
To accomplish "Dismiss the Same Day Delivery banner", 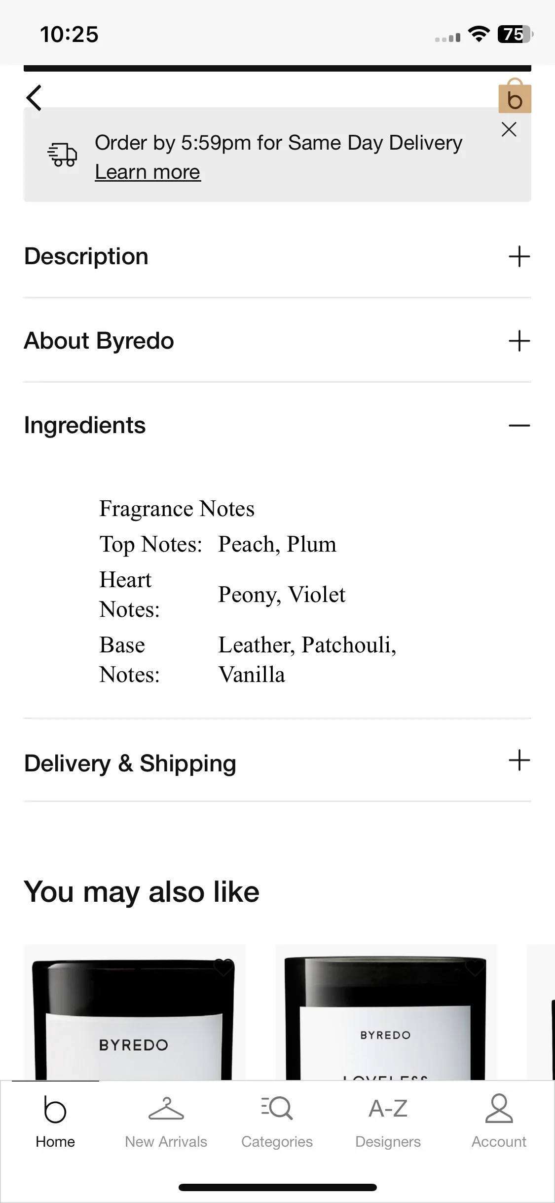I will tap(509, 129).
